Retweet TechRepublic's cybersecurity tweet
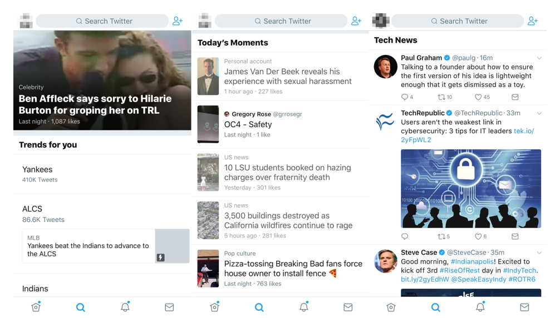The width and height of the screenshot is (560, 318). pos(441,236)
